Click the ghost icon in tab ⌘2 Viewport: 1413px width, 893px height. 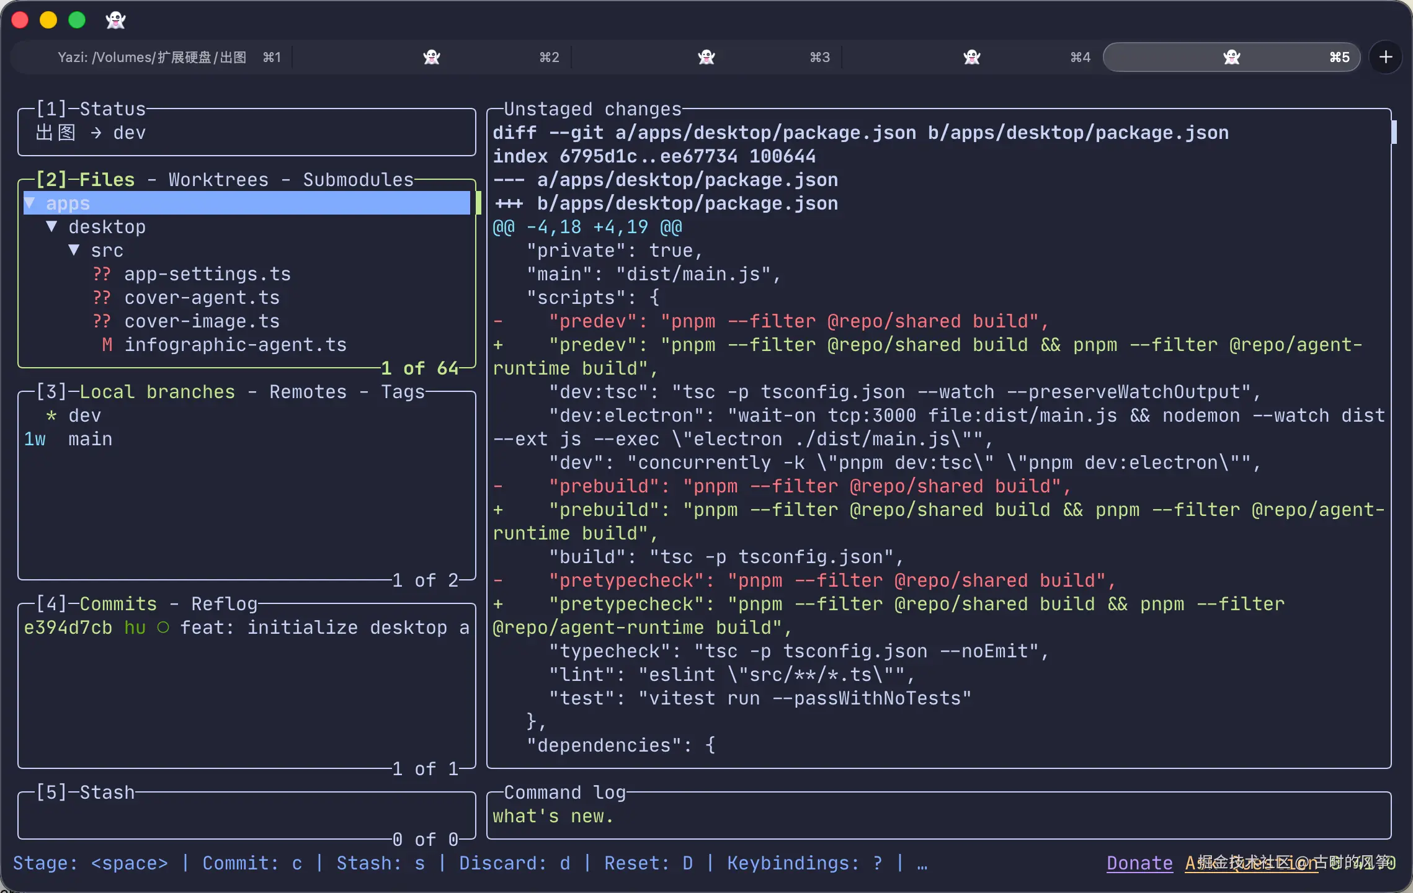pyautogui.click(x=432, y=57)
